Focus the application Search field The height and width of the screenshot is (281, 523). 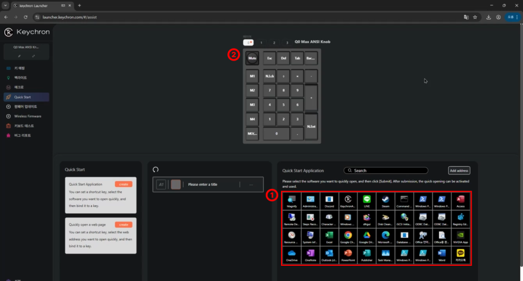click(386, 171)
